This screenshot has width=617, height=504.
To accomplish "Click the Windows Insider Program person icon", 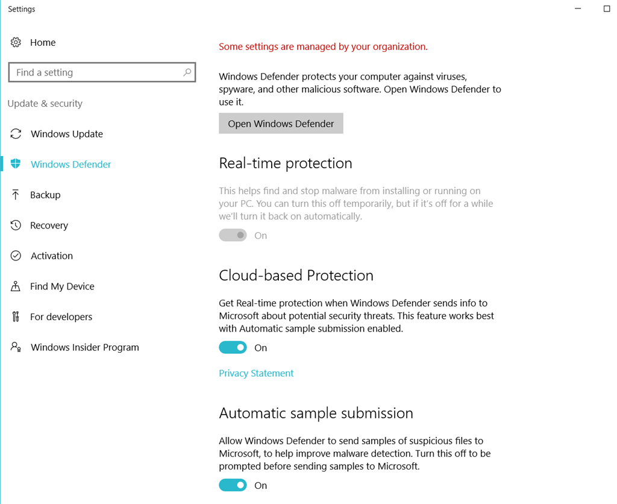I will click(x=16, y=347).
